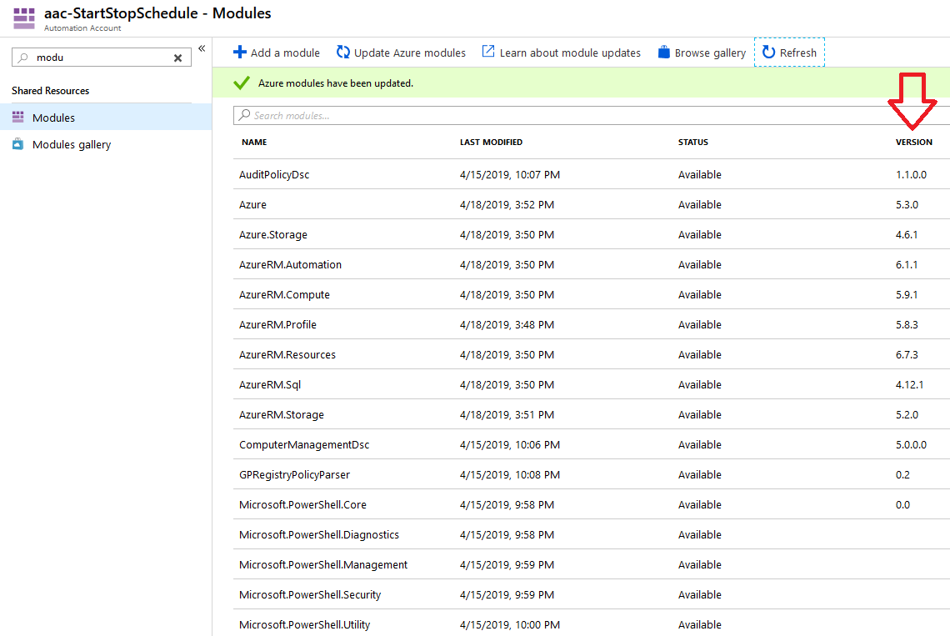The image size is (950, 636).
Task: Collapse the sidebar with double chevron
Action: [x=202, y=48]
